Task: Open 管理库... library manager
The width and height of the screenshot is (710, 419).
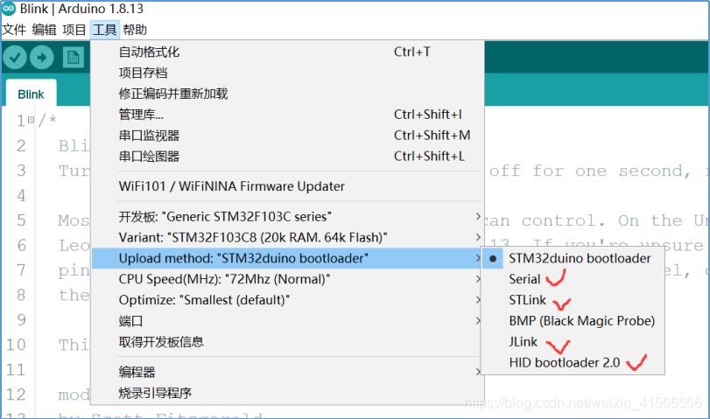Action: point(287,115)
